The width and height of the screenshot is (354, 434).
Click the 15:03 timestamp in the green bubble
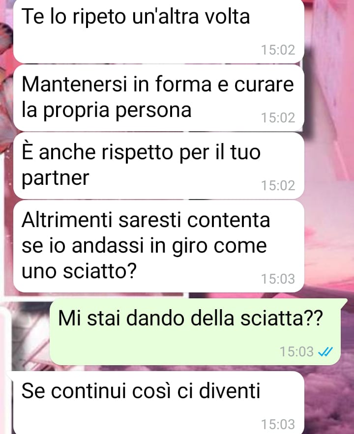(x=296, y=352)
